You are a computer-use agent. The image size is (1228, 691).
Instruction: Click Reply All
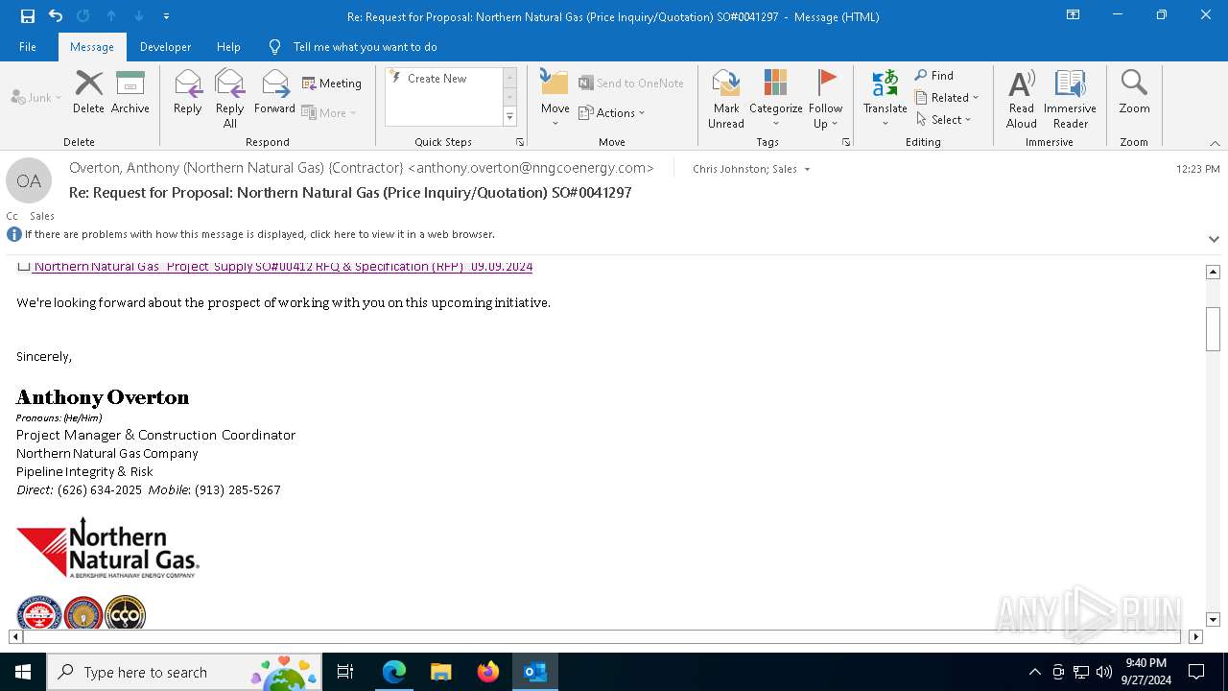(x=230, y=99)
